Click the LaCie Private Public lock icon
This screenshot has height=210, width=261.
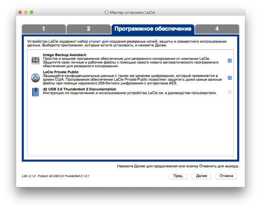click(35, 78)
